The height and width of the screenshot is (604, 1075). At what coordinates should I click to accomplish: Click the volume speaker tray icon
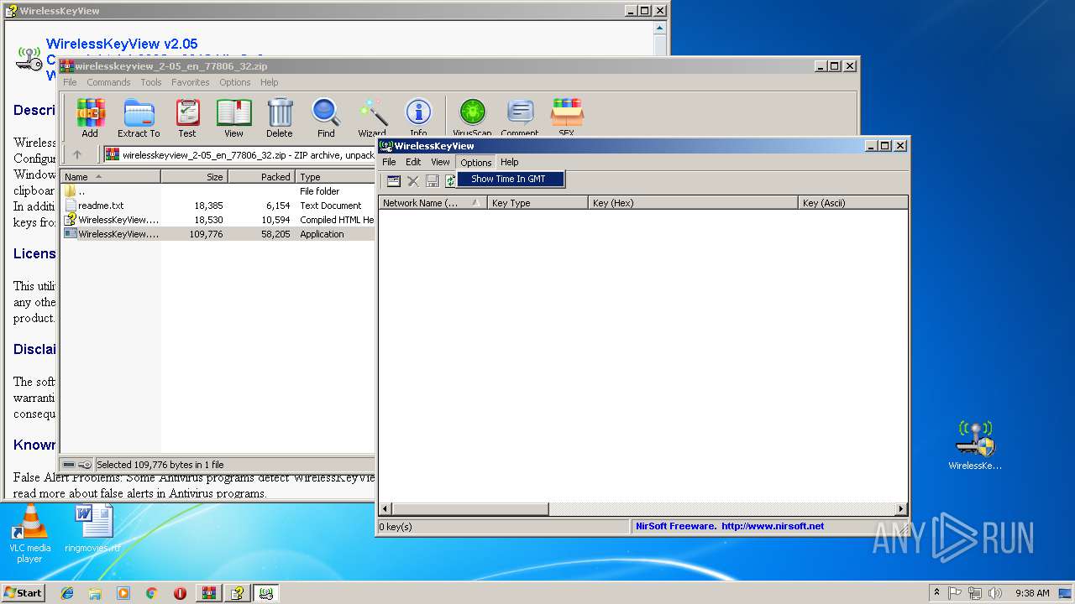coord(995,593)
